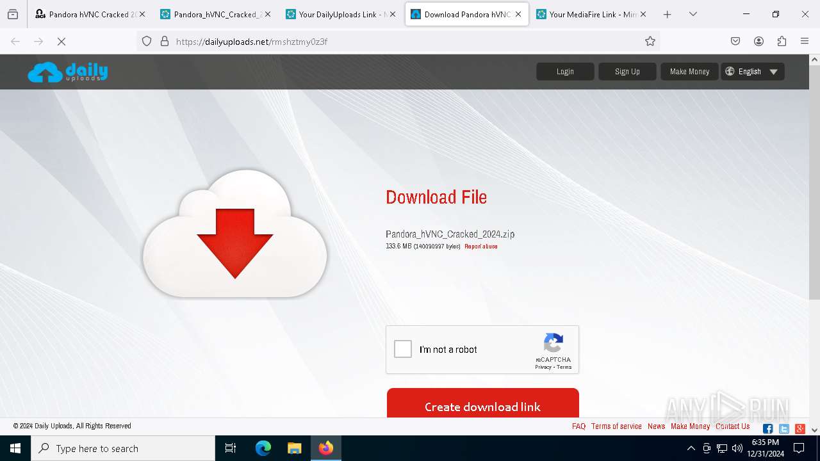Image resolution: width=820 pixels, height=461 pixels.
Task: Click the network tray icon
Action: click(722, 448)
